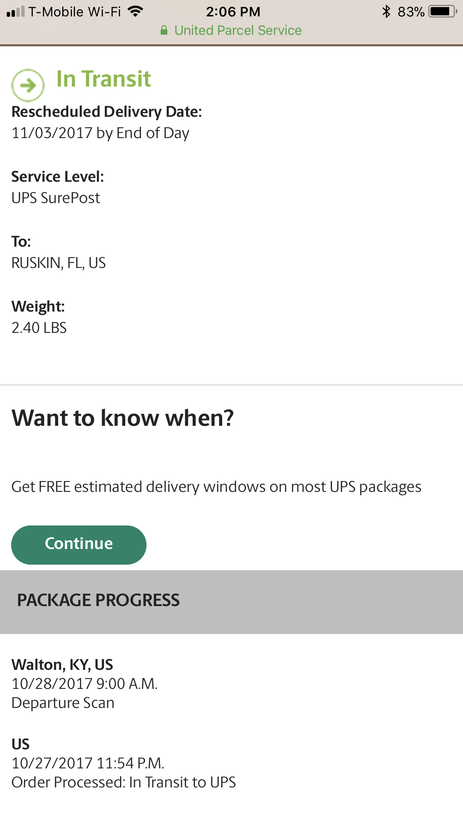Tap the UPS SurePost service level text

pos(56,198)
